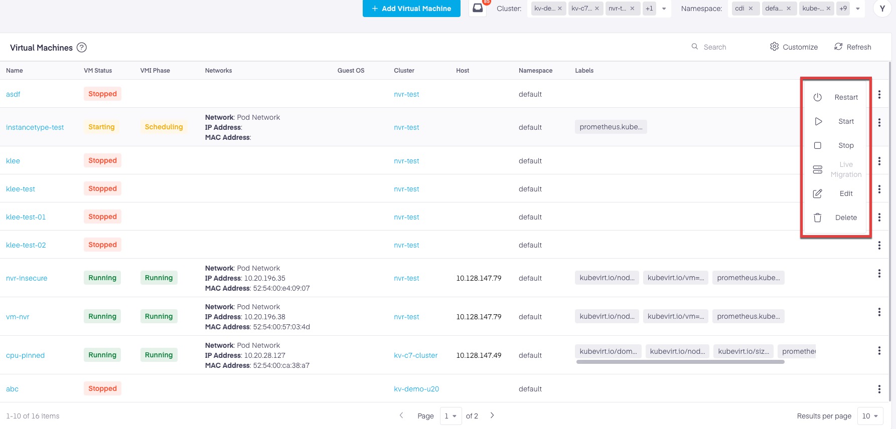The image size is (896, 429).
Task: Open the cpu-pinned virtual machine link
Action: (x=25, y=355)
